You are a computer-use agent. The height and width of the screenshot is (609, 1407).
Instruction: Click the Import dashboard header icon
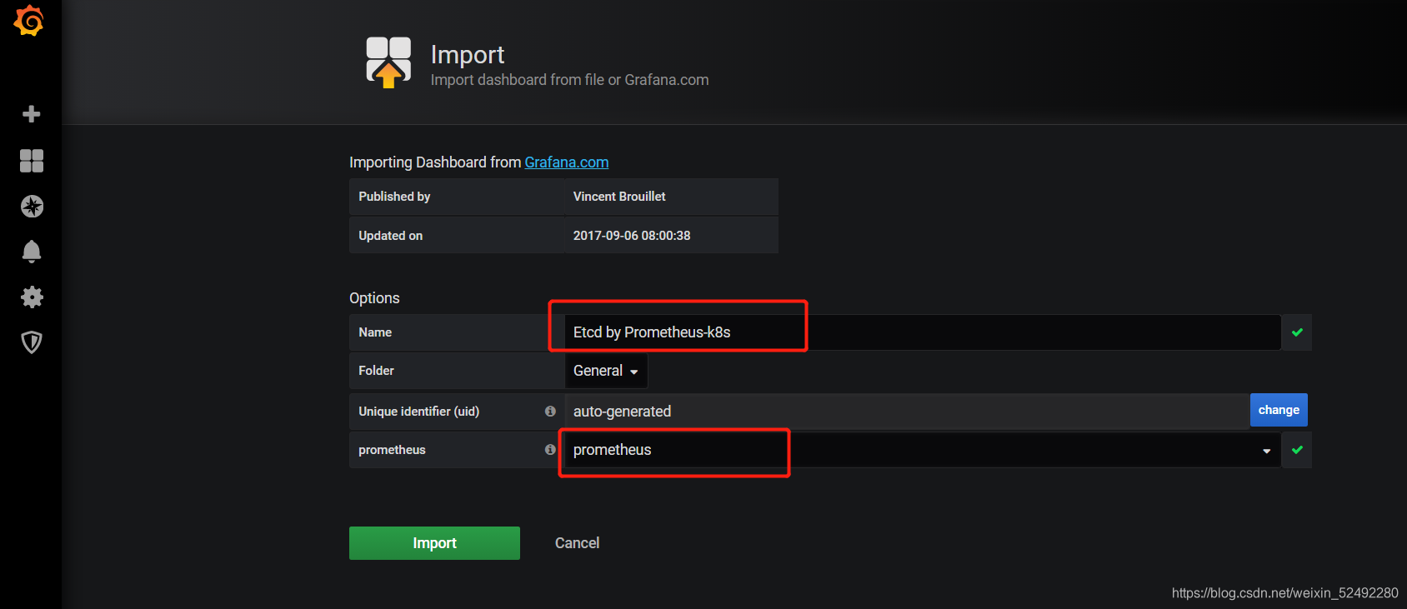tap(388, 62)
